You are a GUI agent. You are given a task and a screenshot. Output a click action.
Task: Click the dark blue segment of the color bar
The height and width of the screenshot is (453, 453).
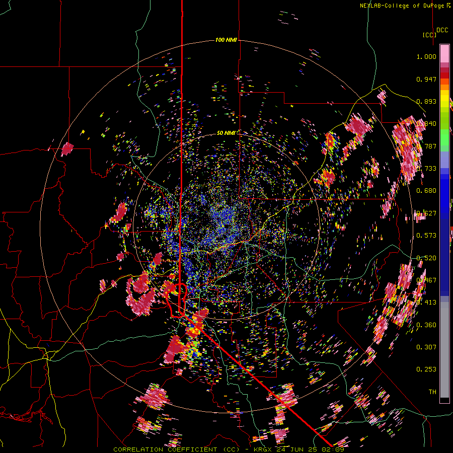coord(444,254)
